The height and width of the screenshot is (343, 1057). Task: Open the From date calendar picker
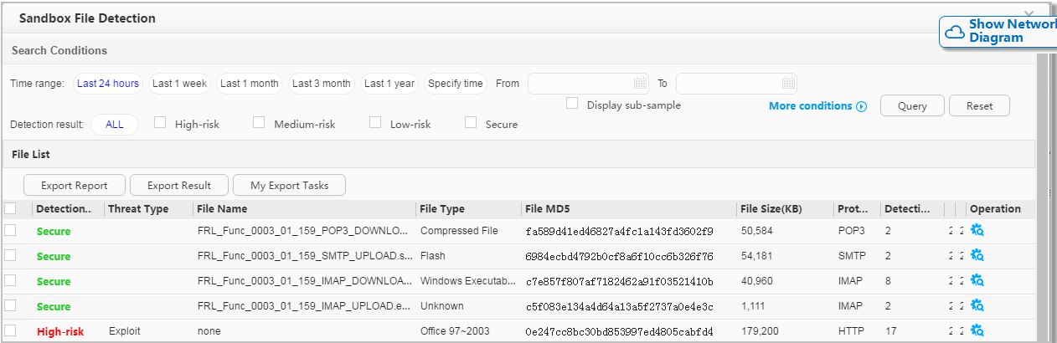point(641,83)
